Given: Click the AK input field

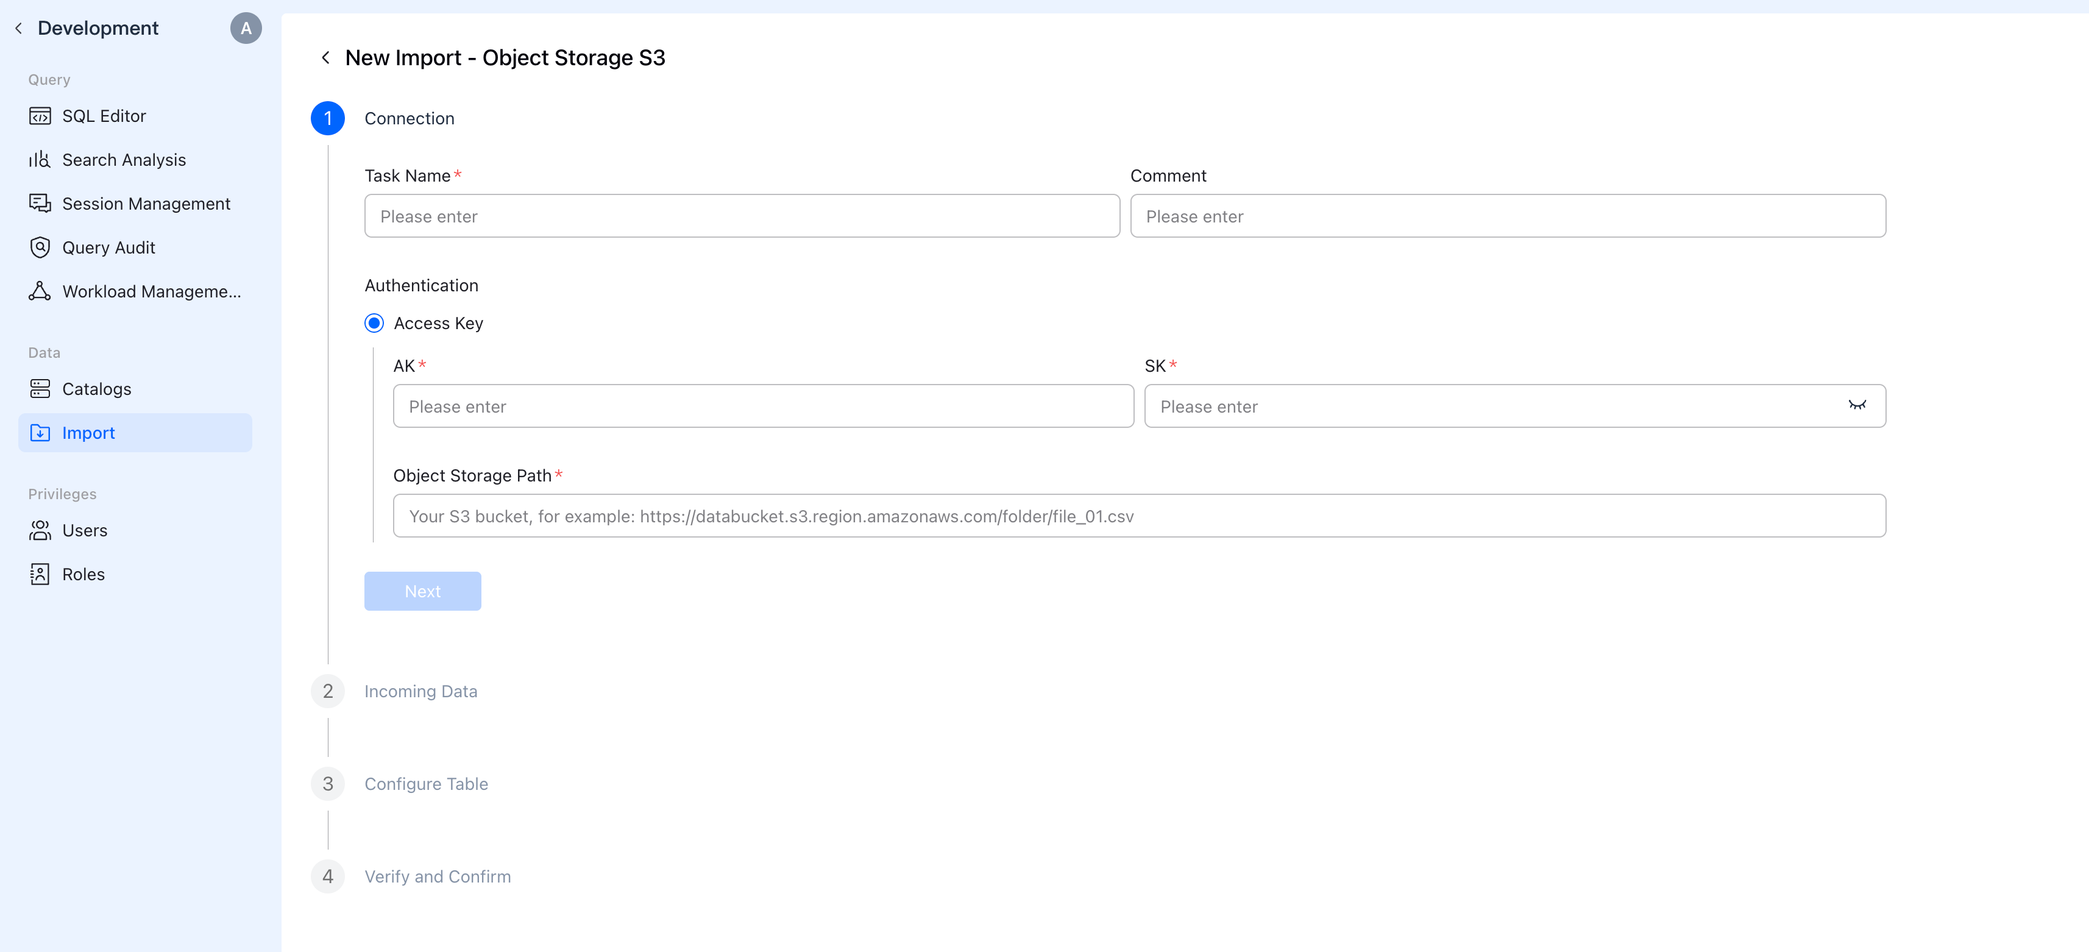Looking at the screenshot, I should click(x=762, y=407).
